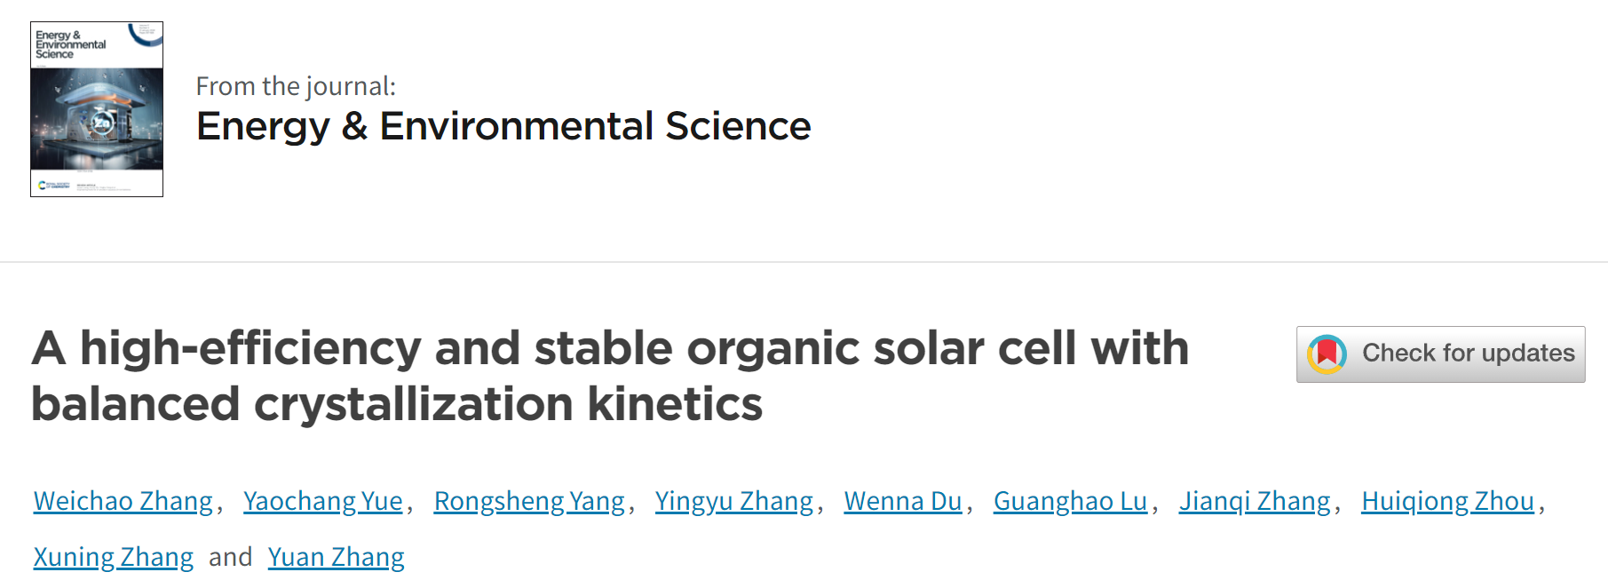Click the Crossmark bookmark icon
This screenshot has width=1608, height=588.
pyautogui.click(x=1327, y=354)
